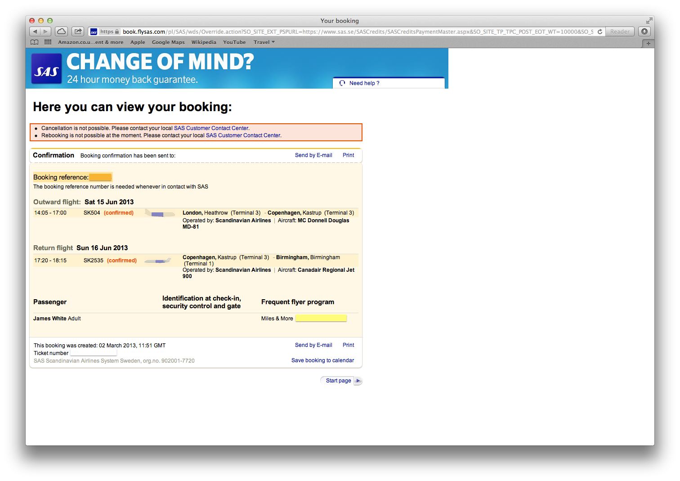This screenshot has width=680, height=481.
Task: Click the Reader button in the address bar
Action: click(620, 31)
